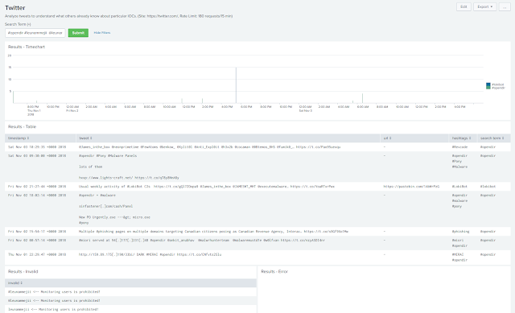The height and width of the screenshot is (313, 515).
Task: Select timestamp Fri Nov 02 08:57:14 cell
Action: coord(37,241)
